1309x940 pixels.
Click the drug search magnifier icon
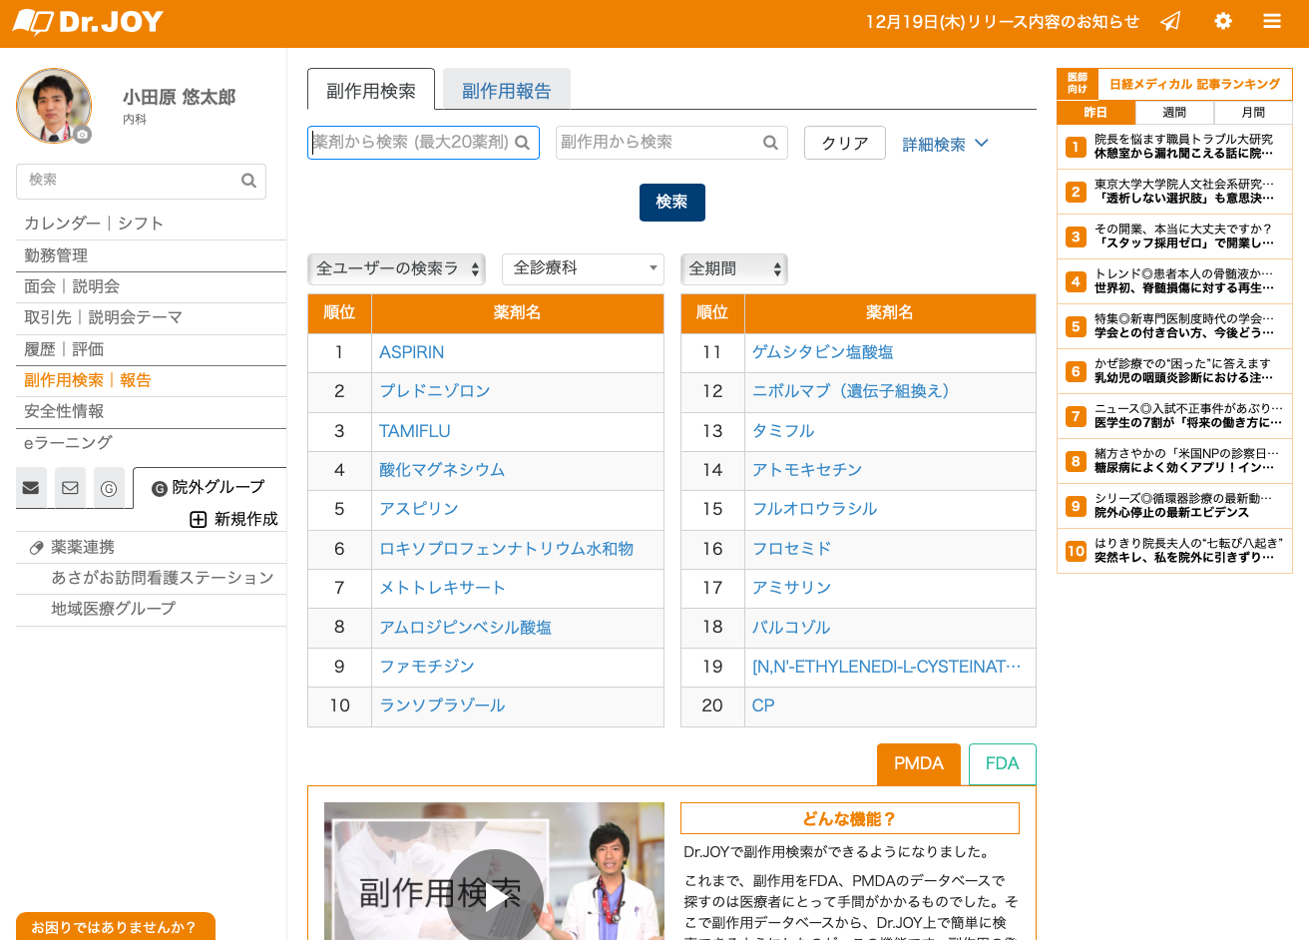point(522,143)
